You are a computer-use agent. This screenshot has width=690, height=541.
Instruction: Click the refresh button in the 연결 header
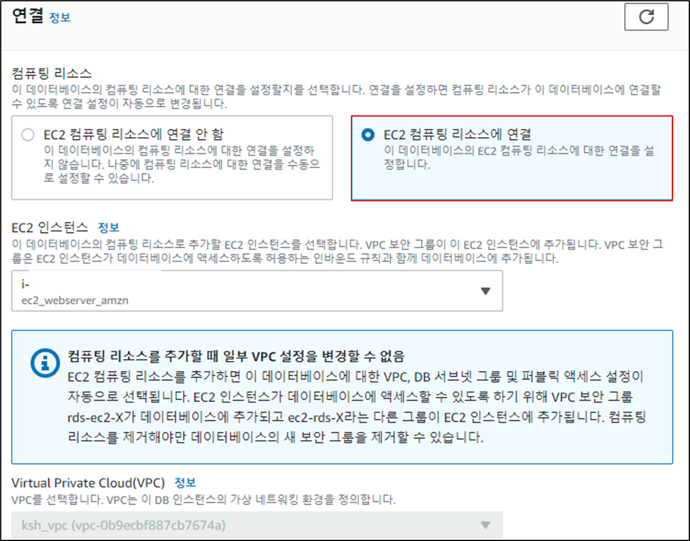click(x=646, y=17)
